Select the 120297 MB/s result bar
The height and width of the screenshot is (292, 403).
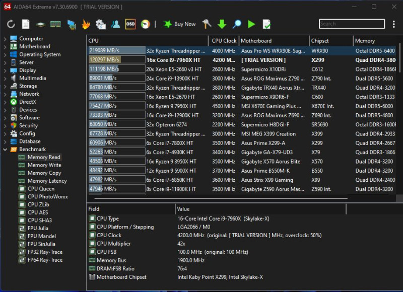click(117, 60)
